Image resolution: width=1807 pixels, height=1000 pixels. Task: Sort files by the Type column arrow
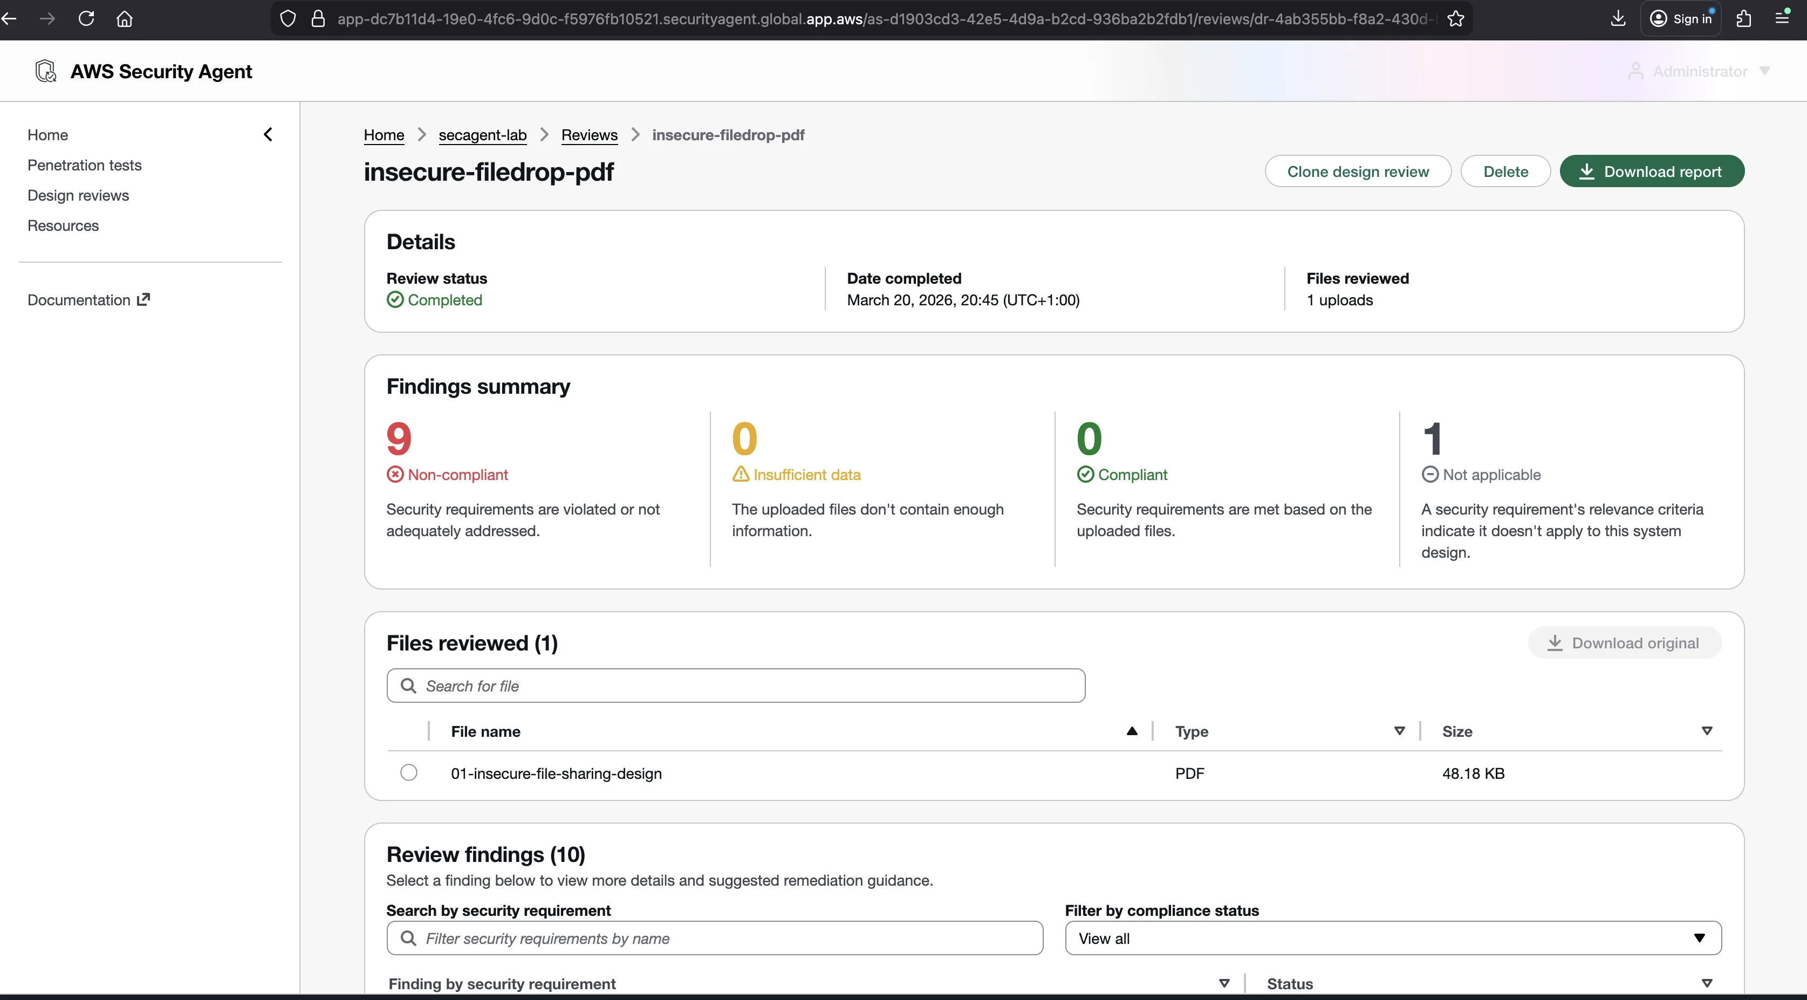1399,731
